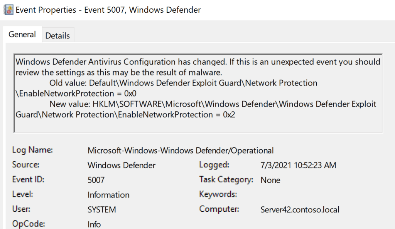Click the Event ID value 5007

(96, 180)
